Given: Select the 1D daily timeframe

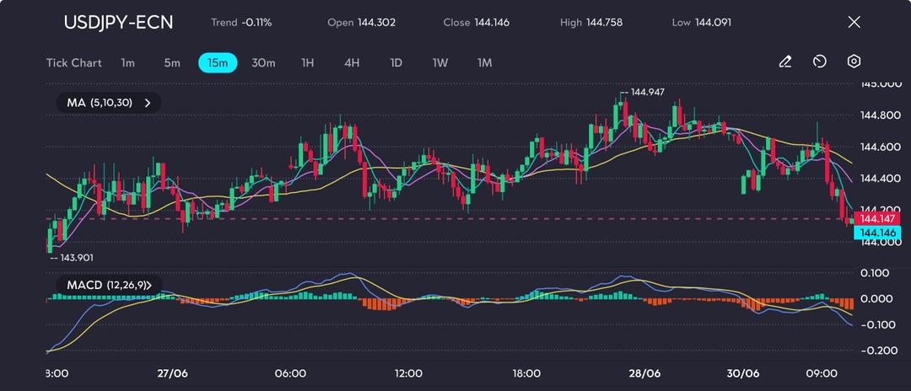Looking at the screenshot, I should pos(396,63).
